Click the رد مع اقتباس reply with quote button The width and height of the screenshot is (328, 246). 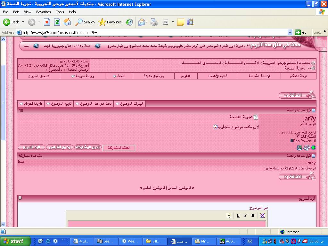point(60,147)
